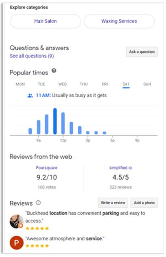
Task: Open the red P reviewer avatar
Action: [x=16, y=243]
